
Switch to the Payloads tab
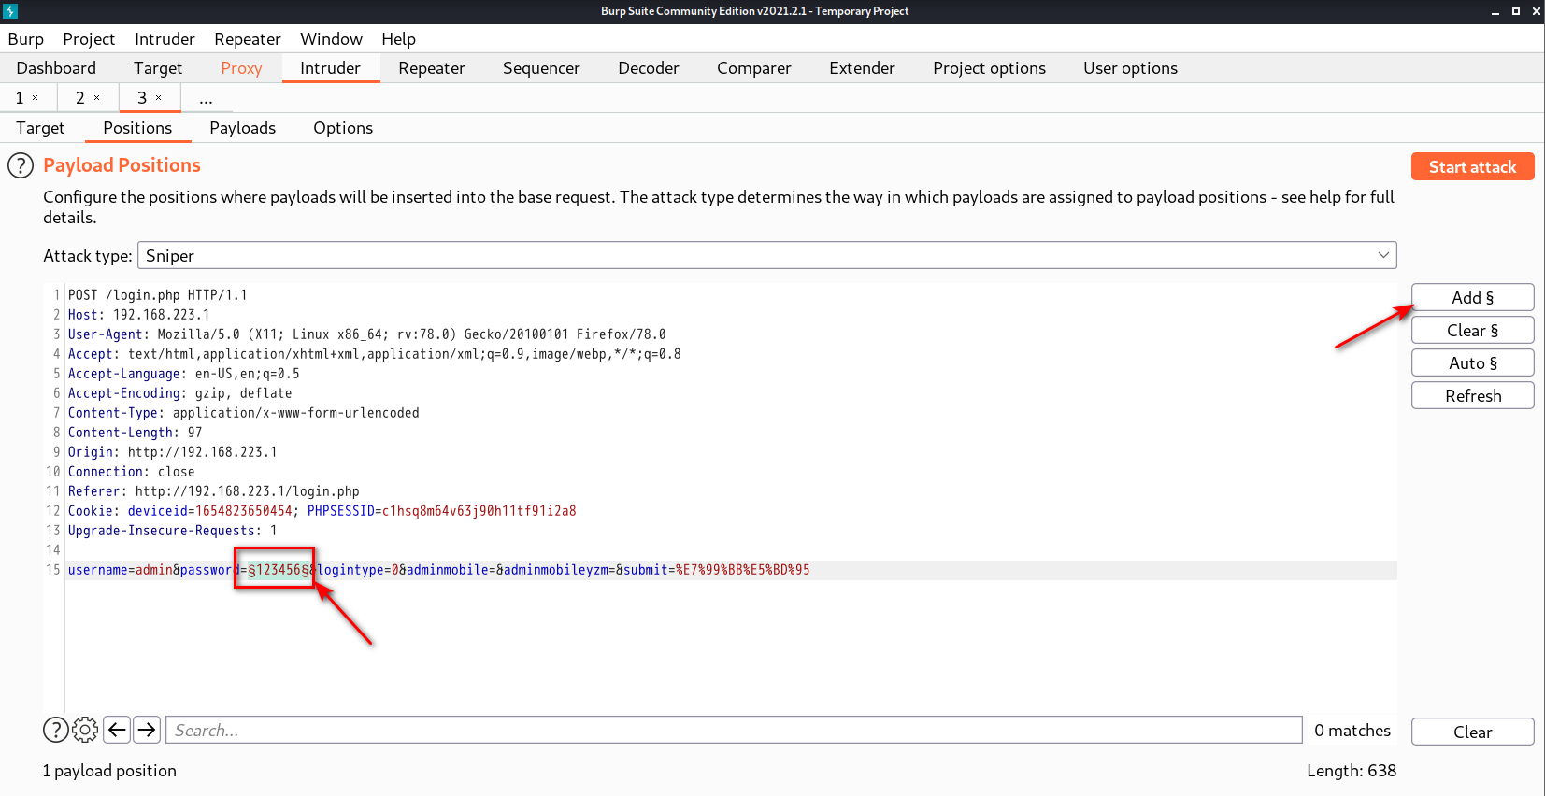click(x=242, y=128)
